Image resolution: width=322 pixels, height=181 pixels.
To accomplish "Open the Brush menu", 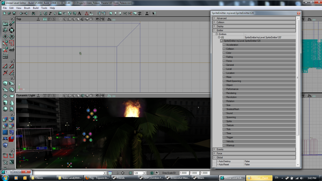I will pos(27,8).
